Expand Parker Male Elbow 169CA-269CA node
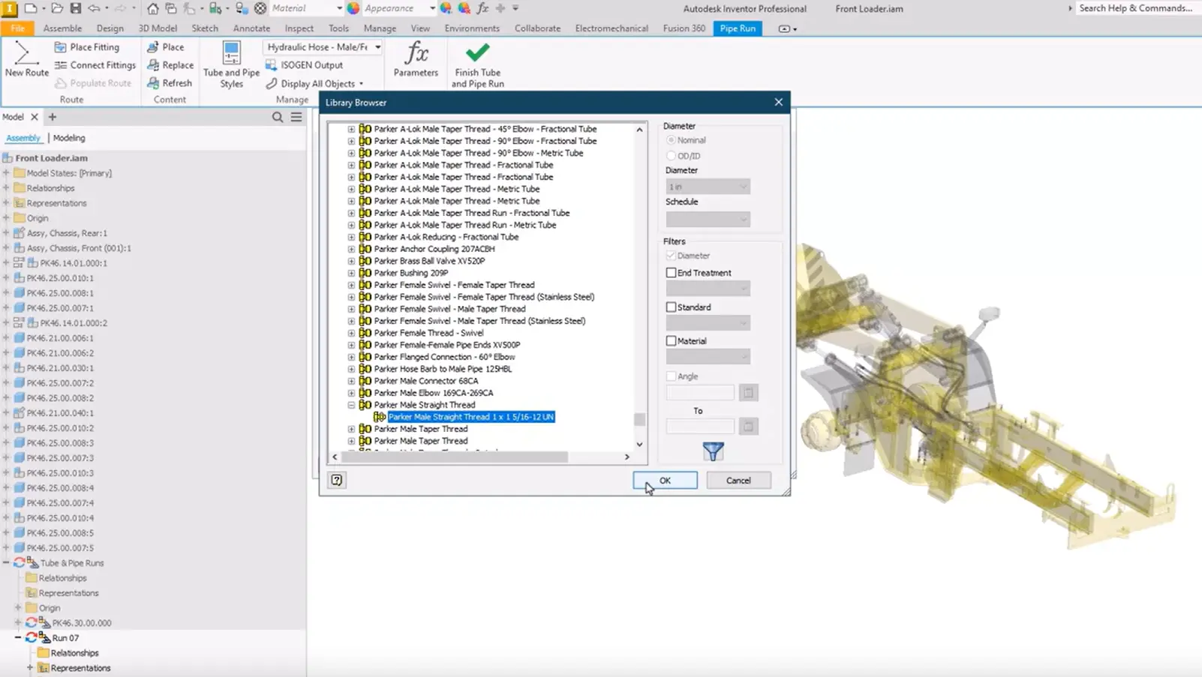This screenshot has width=1202, height=677. pos(351,393)
